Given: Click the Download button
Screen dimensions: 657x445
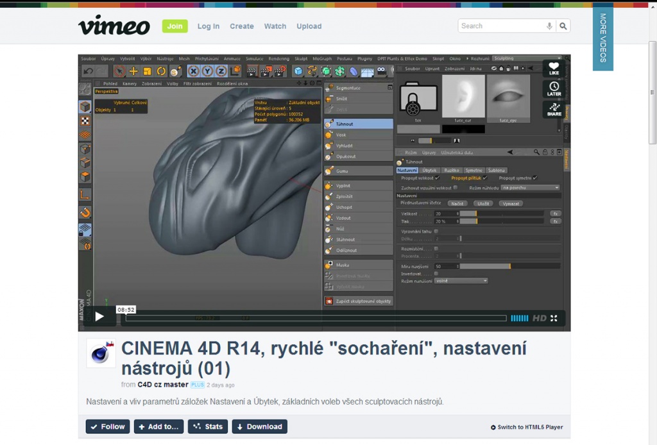Looking at the screenshot, I should pyautogui.click(x=260, y=426).
